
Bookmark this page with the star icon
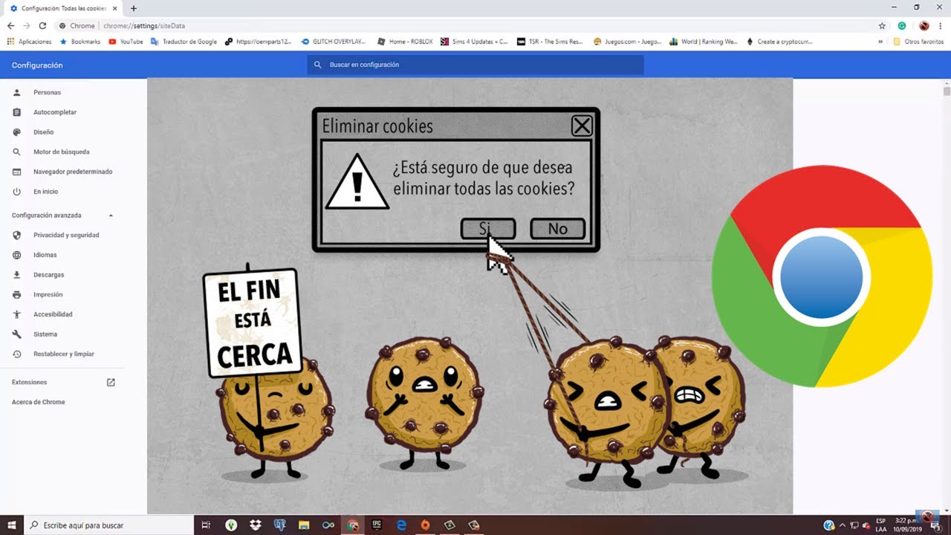point(882,26)
